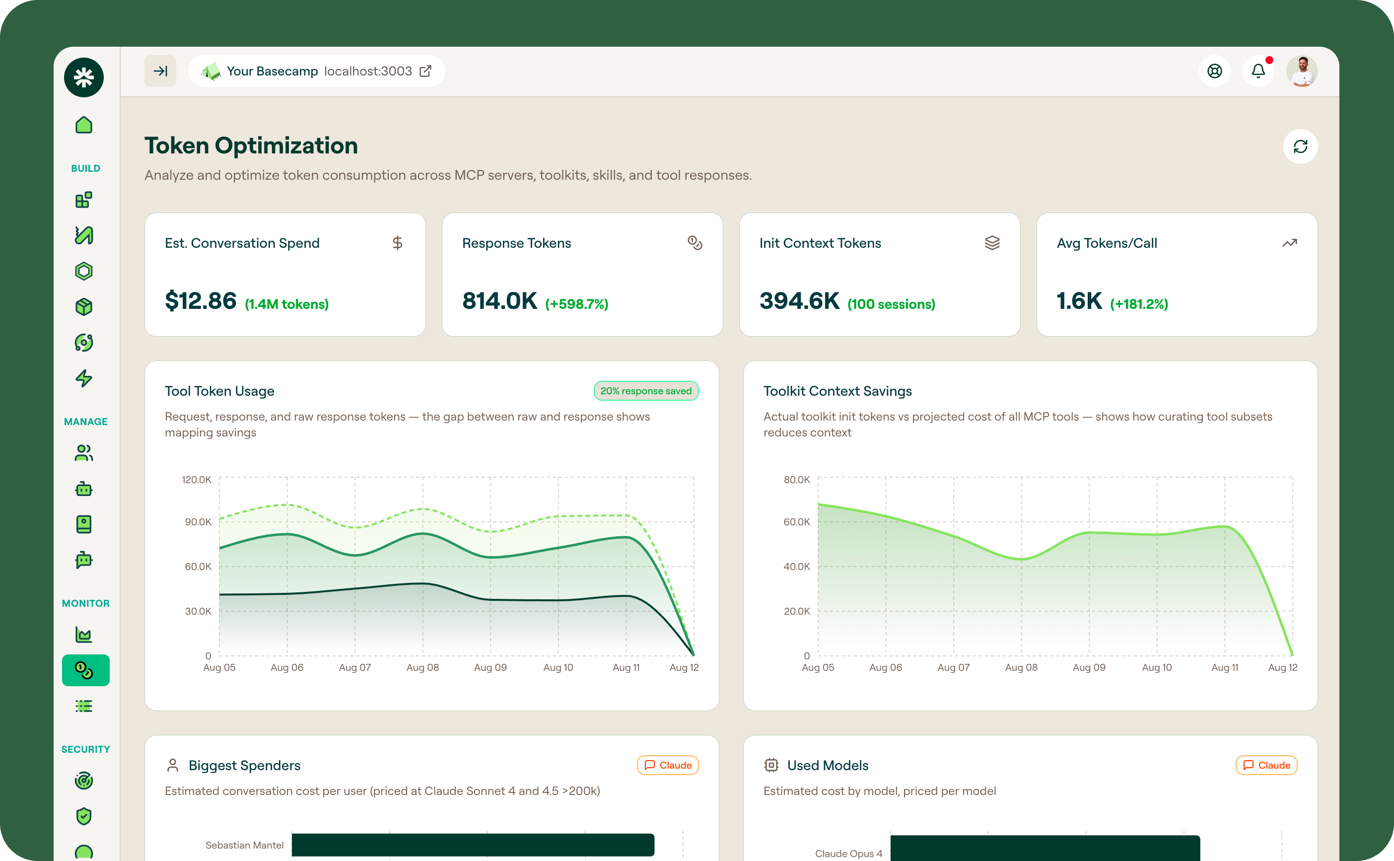Click the Claude badge on Used Models
Image resolution: width=1394 pixels, height=861 pixels.
1266,765
